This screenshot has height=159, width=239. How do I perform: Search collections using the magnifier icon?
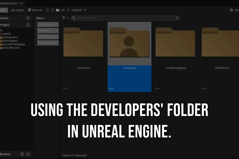(x=28, y=154)
